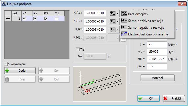The width and height of the screenshot is (188, 106).
Task: Click the K,R2 plus-minus constraint icon
Action: pyautogui.click(x=113, y=22)
